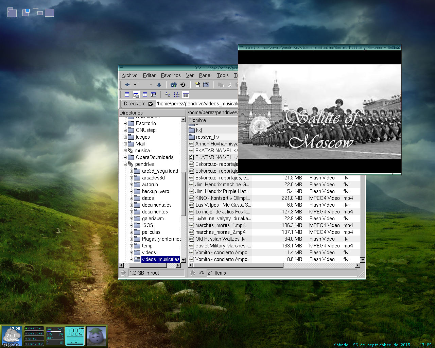Select KINO - kontsert v Olimpi file

(x=223, y=198)
